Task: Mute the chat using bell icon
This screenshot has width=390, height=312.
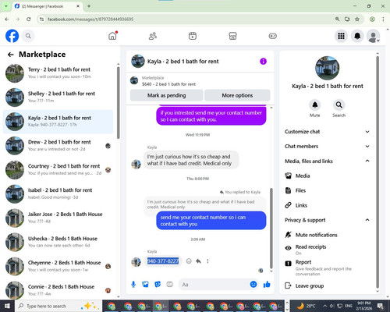Action: tap(315, 105)
